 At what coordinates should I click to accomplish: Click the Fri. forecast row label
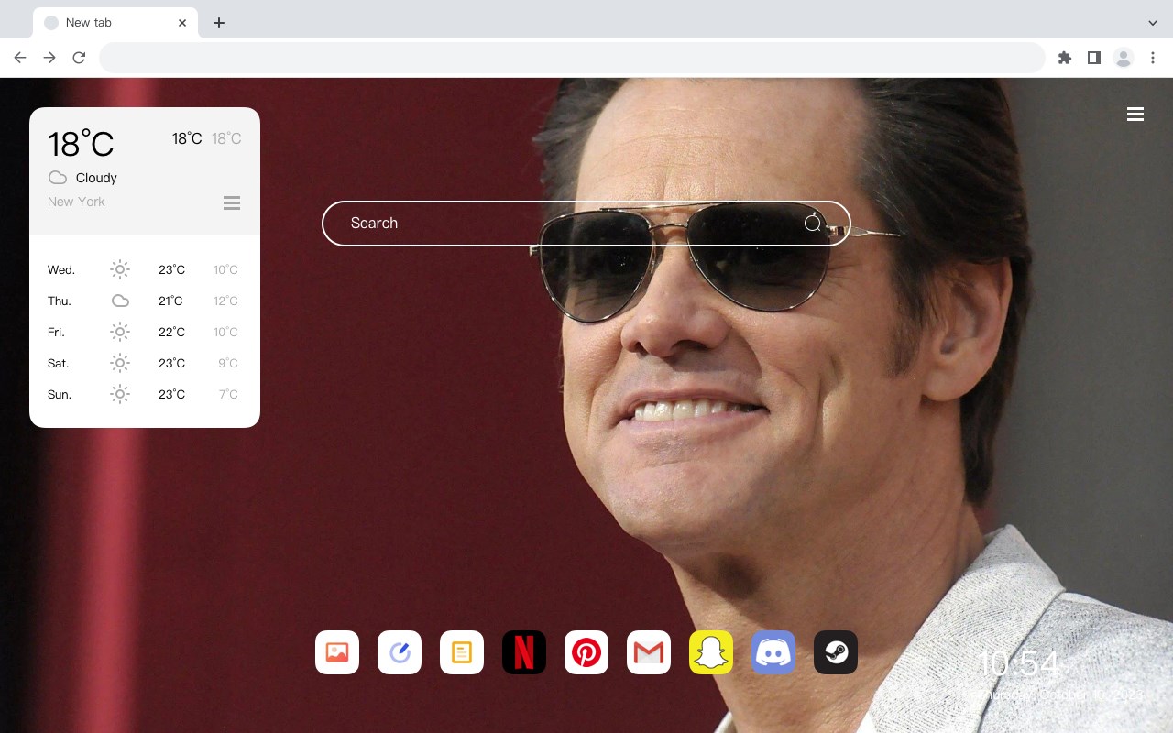tap(56, 332)
